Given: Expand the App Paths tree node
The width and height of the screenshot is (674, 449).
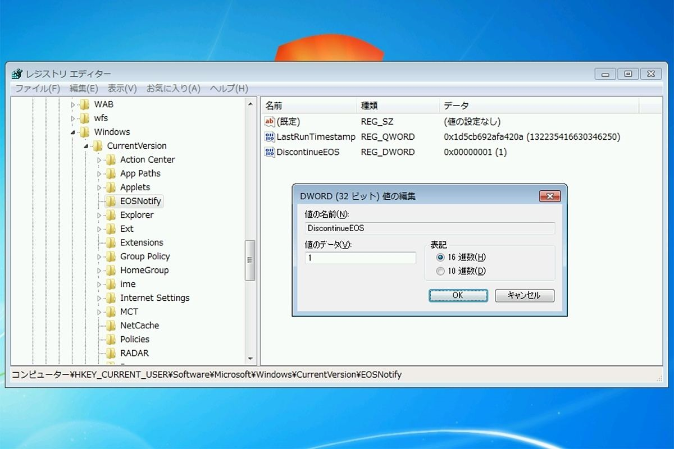Looking at the screenshot, I should tap(99, 173).
